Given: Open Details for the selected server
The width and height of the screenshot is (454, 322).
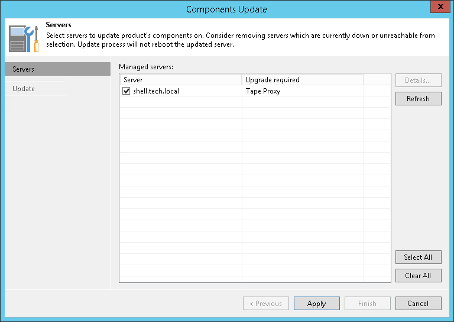Looking at the screenshot, I should tap(418, 80).
